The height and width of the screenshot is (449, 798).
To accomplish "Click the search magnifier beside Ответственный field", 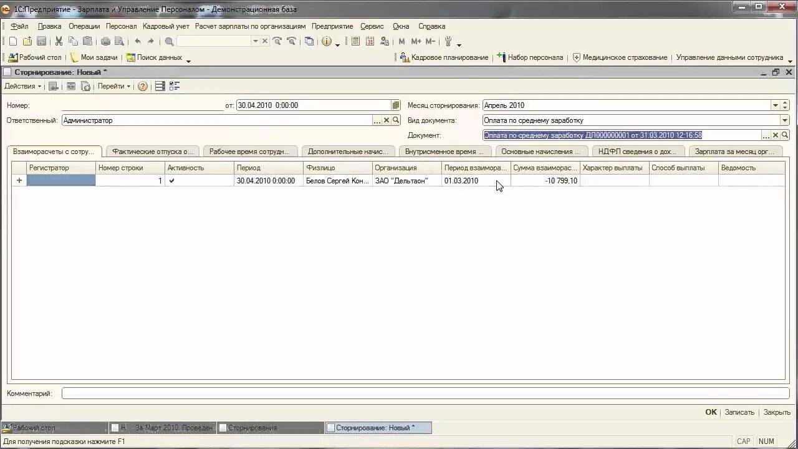I will (396, 120).
